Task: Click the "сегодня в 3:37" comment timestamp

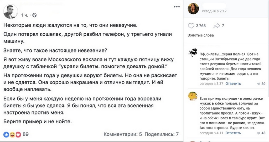Action: [211, 84]
